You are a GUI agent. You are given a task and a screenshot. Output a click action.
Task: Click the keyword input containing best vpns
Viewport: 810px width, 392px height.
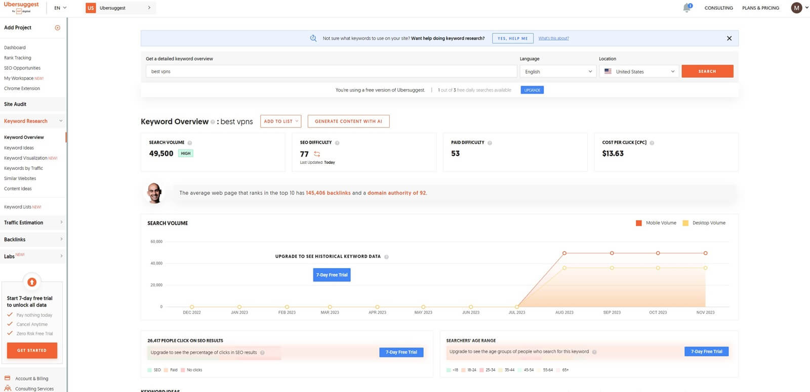pos(331,71)
